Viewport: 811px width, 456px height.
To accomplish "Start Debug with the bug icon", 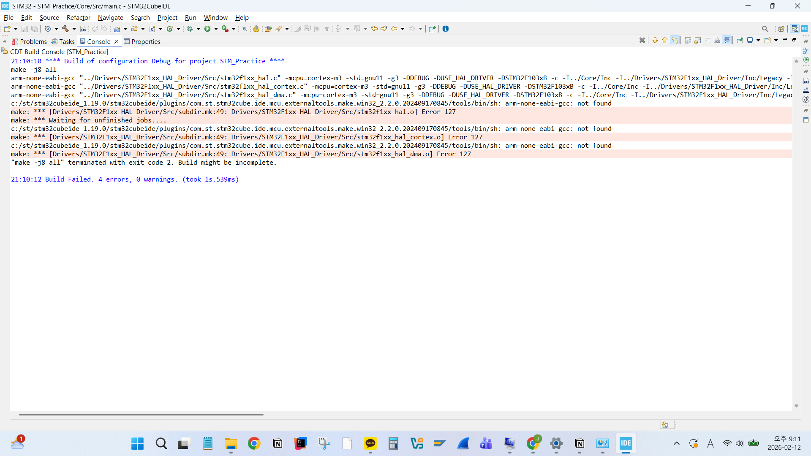I will pos(190,29).
